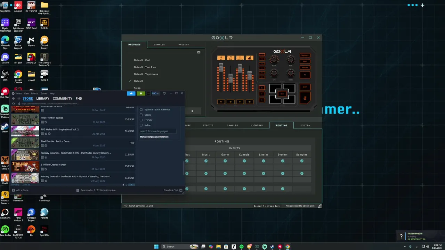
Task: Open the Sampler tab in GoXLR
Action: 233,125
